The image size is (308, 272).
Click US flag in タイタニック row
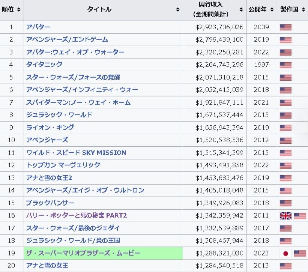tap(285, 65)
